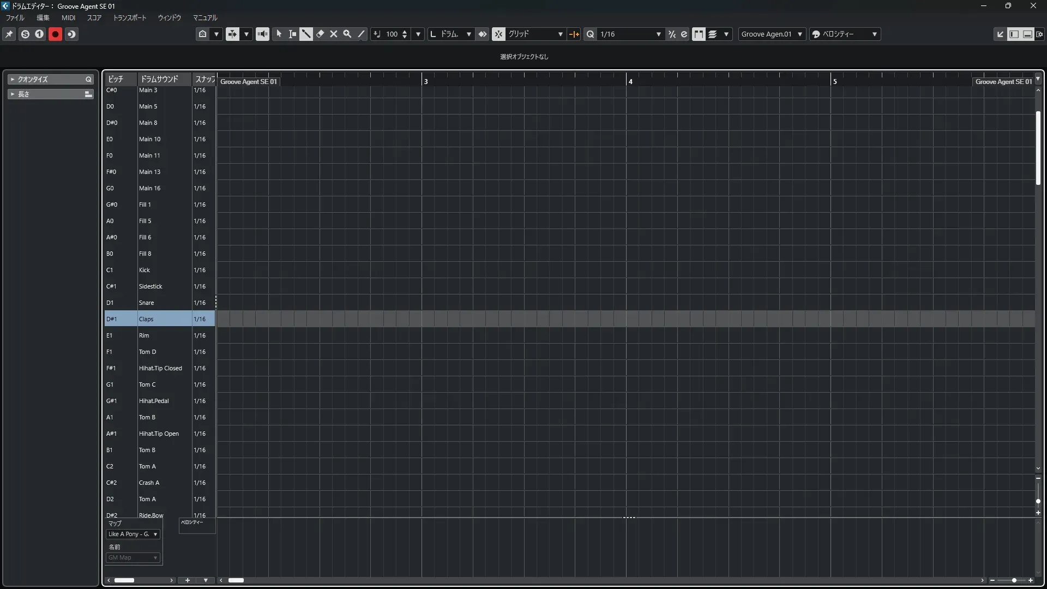Image resolution: width=1047 pixels, height=589 pixels.
Task: Select the Zoom magnifier tool
Action: pos(347,34)
